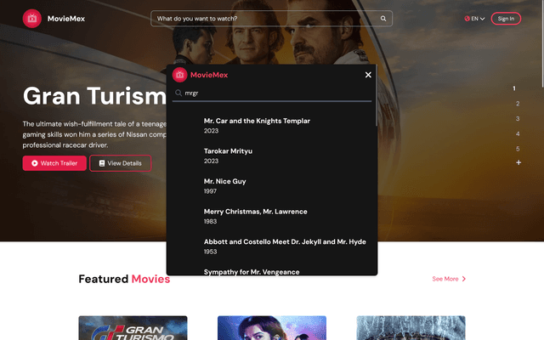The width and height of the screenshot is (544, 340).
Task: Open the middle featured movie poster
Action: click(x=272, y=328)
